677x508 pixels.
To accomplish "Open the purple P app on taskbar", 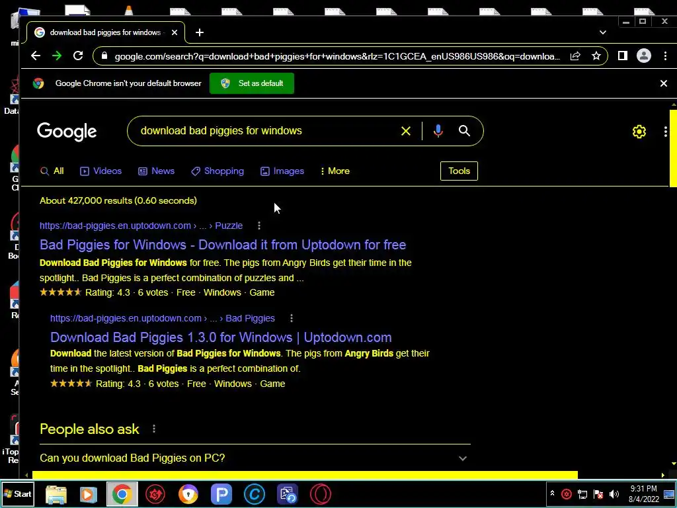I will pyautogui.click(x=221, y=494).
